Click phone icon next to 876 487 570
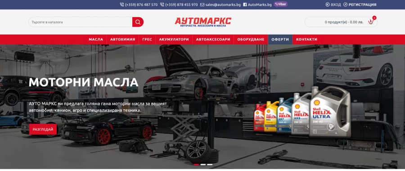The width and height of the screenshot is (405, 171). (x=122, y=4)
